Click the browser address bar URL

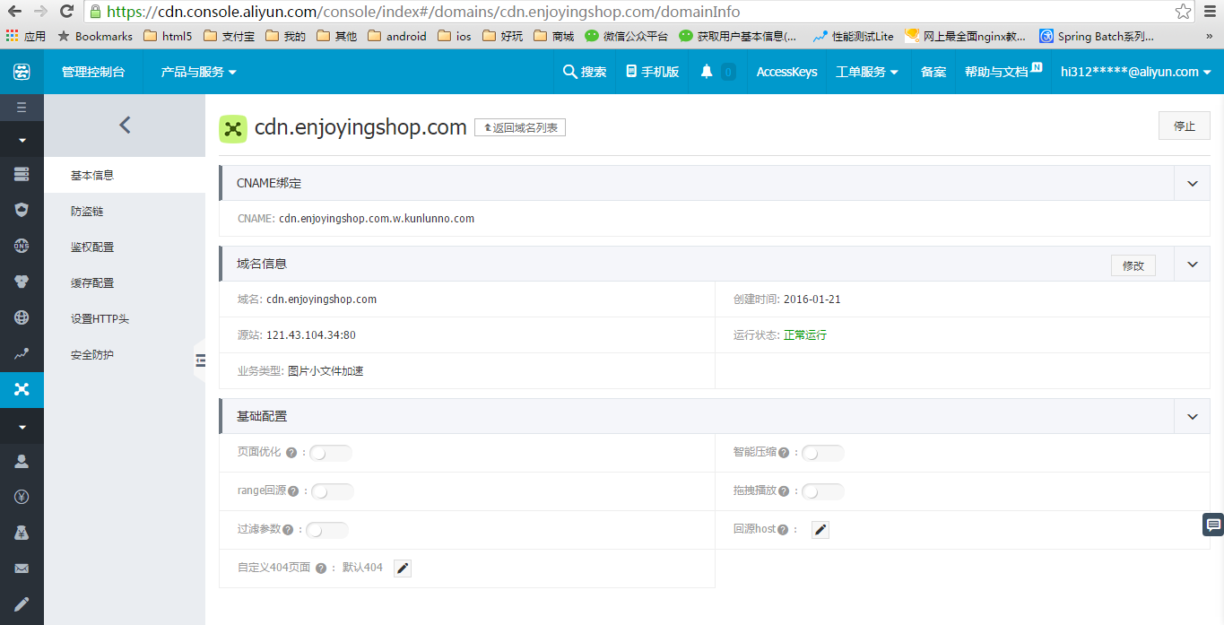click(423, 12)
